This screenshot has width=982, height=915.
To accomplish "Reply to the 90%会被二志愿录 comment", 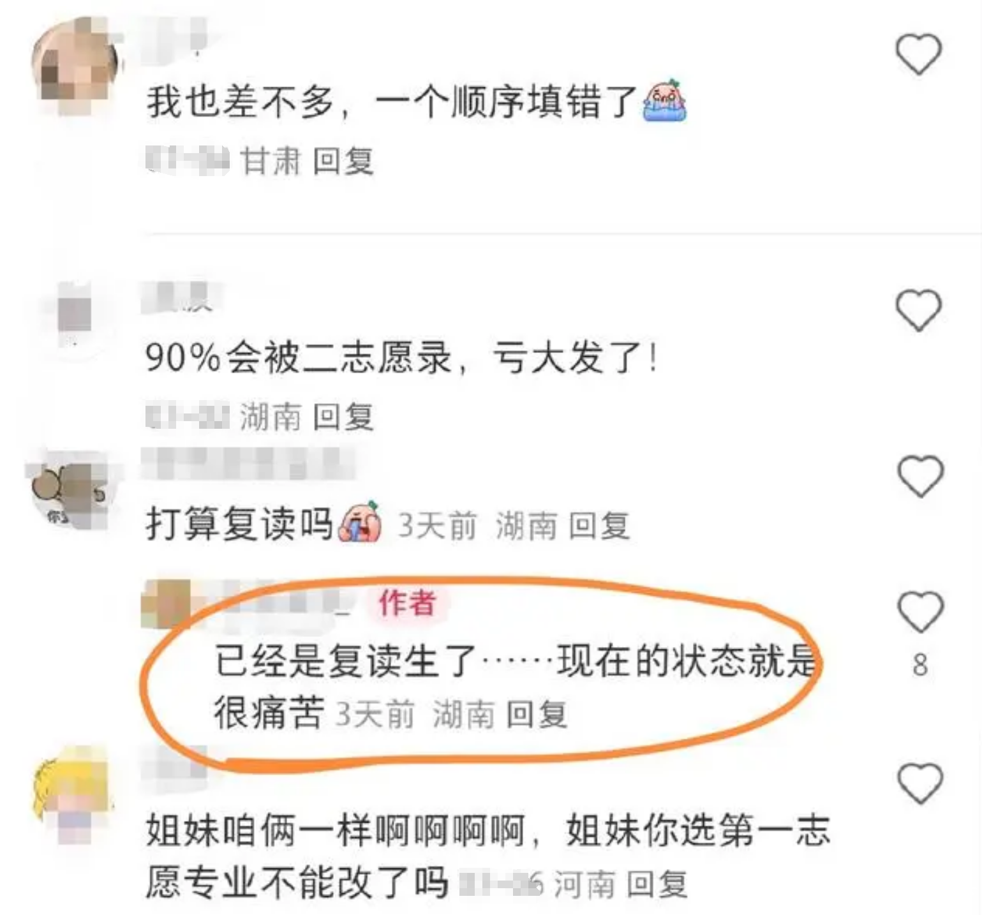I will tap(343, 417).
